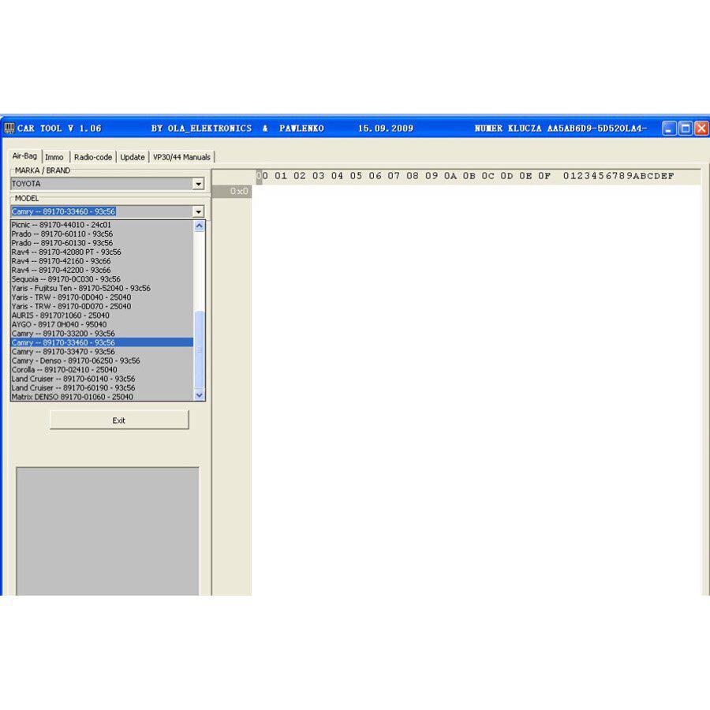
Task: Select Rav4 -- 89170-42080 PT - 93c56
Action: click(102, 252)
